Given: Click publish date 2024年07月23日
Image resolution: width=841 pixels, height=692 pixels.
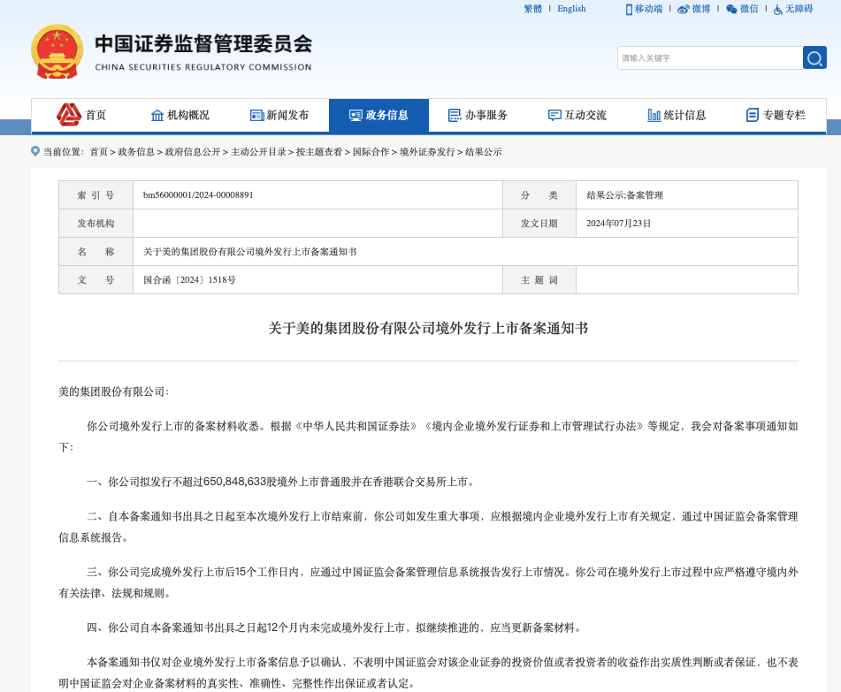Looking at the screenshot, I should (618, 224).
